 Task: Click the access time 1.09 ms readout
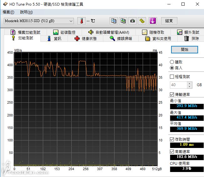click(x=187, y=145)
